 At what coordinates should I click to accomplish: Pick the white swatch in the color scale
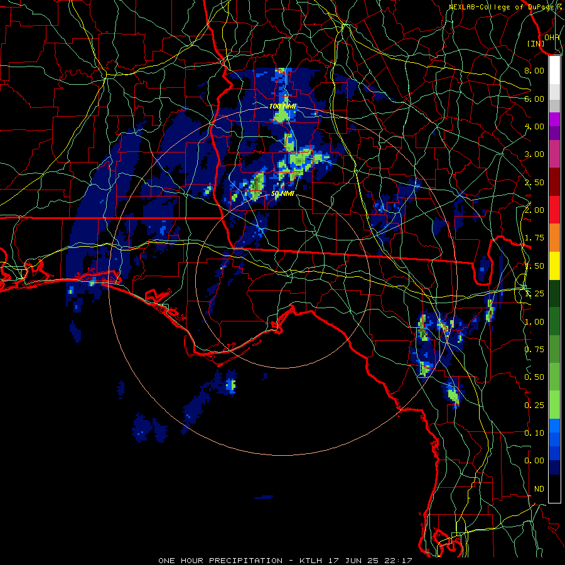coord(554,70)
